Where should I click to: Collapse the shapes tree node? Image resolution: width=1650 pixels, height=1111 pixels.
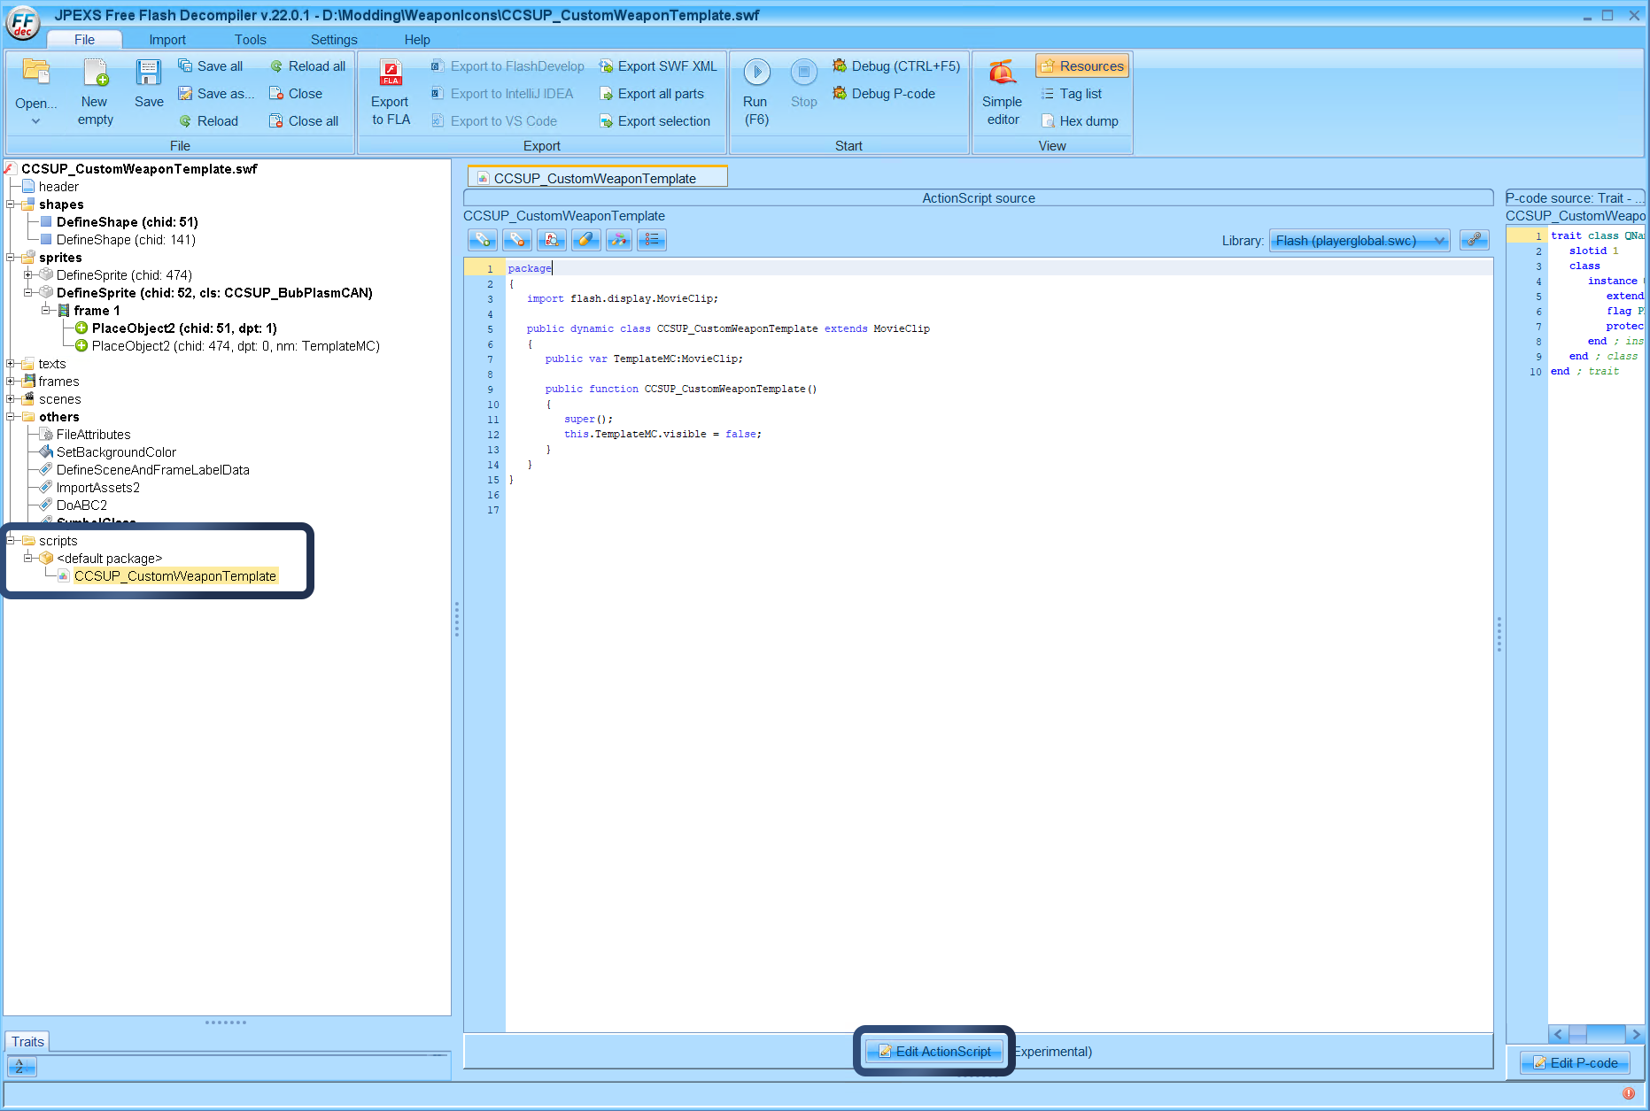tap(11, 204)
